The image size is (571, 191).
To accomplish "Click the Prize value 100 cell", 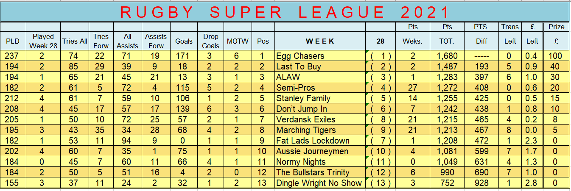I will pyautogui.click(x=556, y=56).
